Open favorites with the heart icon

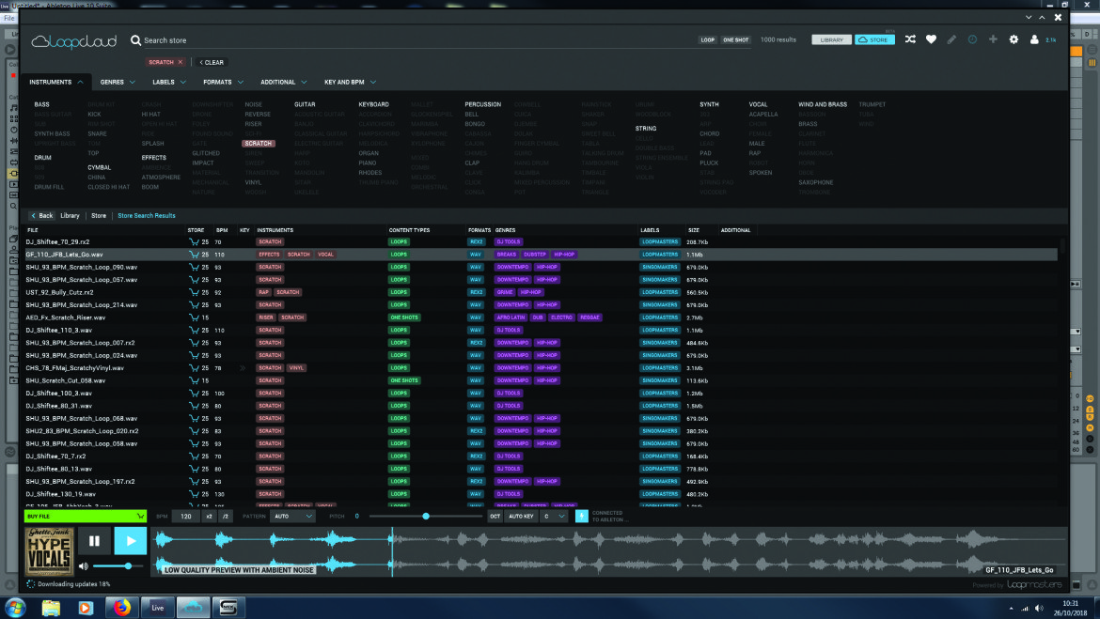pyautogui.click(x=931, y=40)
